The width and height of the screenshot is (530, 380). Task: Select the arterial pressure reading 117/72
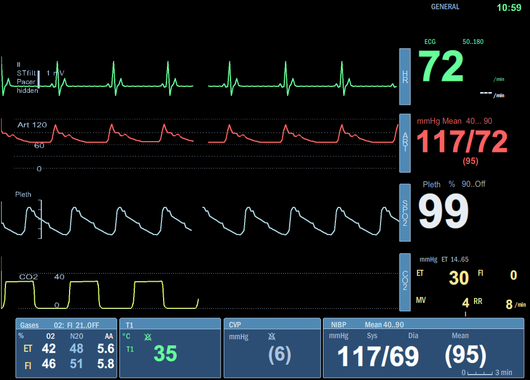462,142
